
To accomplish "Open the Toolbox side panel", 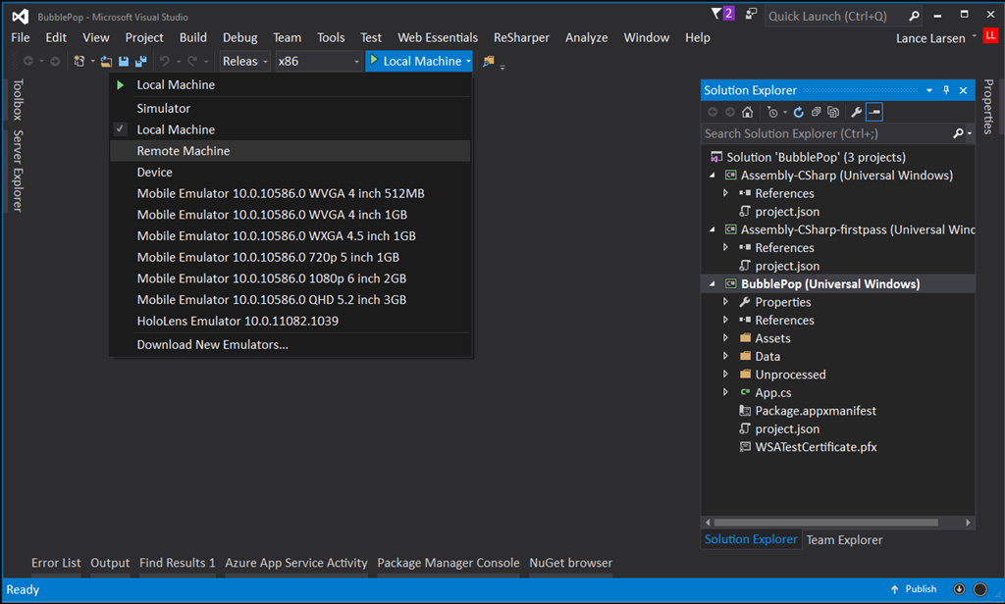I will tap(18, 100).
